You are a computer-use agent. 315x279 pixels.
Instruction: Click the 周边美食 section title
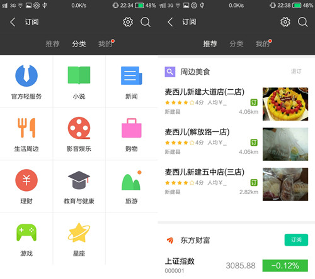[195, 72]
